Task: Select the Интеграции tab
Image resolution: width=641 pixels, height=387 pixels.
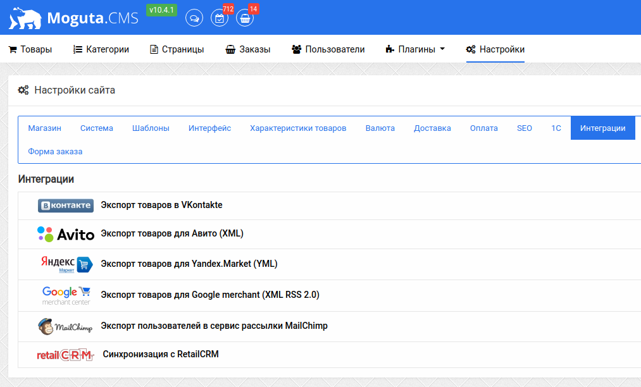Action: tap(602, 128)
